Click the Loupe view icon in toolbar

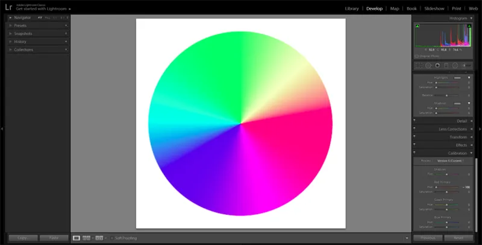tap(77, 238)
